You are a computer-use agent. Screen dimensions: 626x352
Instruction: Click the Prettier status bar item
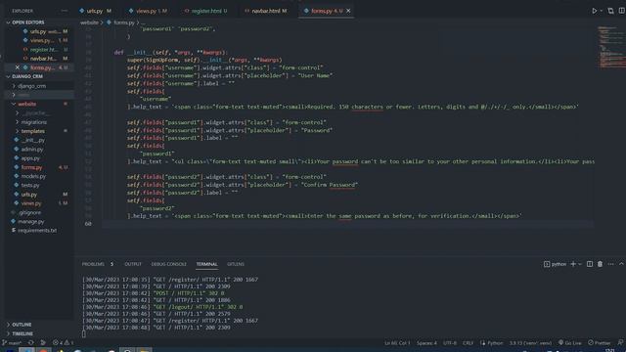pos(600,343)
